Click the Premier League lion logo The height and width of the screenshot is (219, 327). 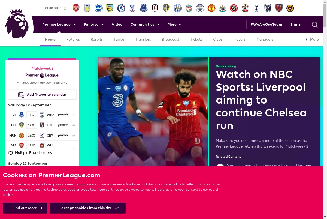[x=17, y=23]
